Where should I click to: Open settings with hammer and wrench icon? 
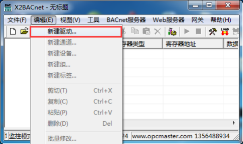(213, 31)
